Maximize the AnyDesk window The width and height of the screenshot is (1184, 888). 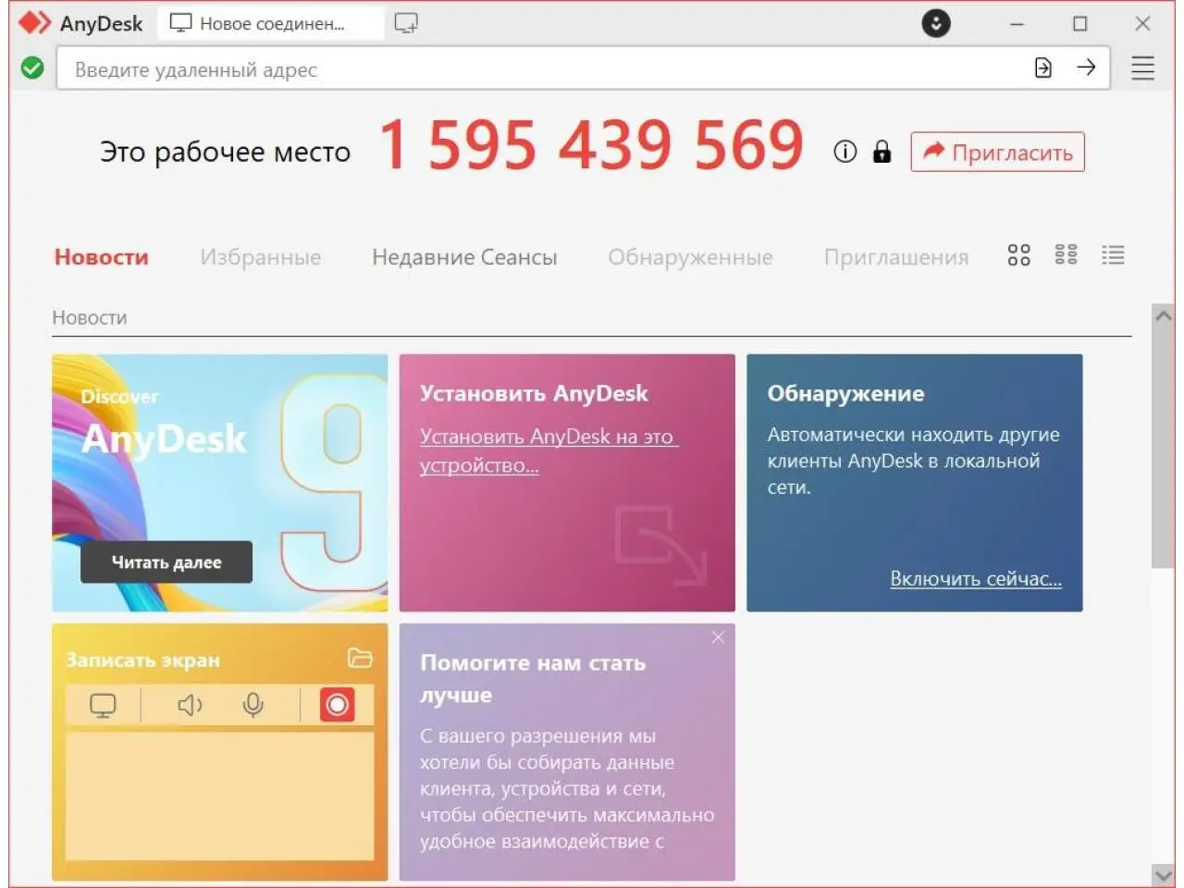tap(1079, 23)
